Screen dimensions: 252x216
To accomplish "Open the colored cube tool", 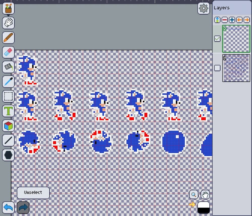I will point(8,125).
